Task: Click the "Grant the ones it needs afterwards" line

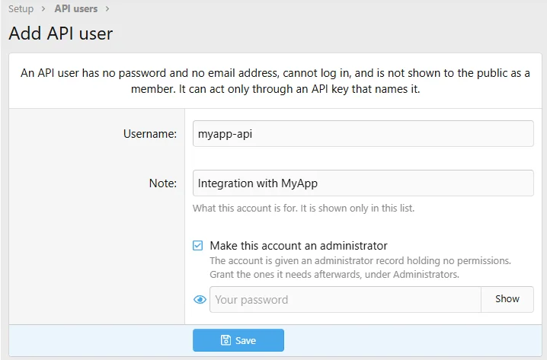Action: pyautogui.click(x=334, y=274)
